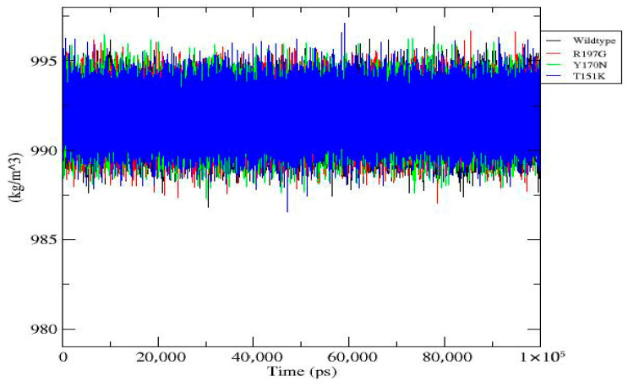Click the y-axis label 995

click(x=43, y=62)
